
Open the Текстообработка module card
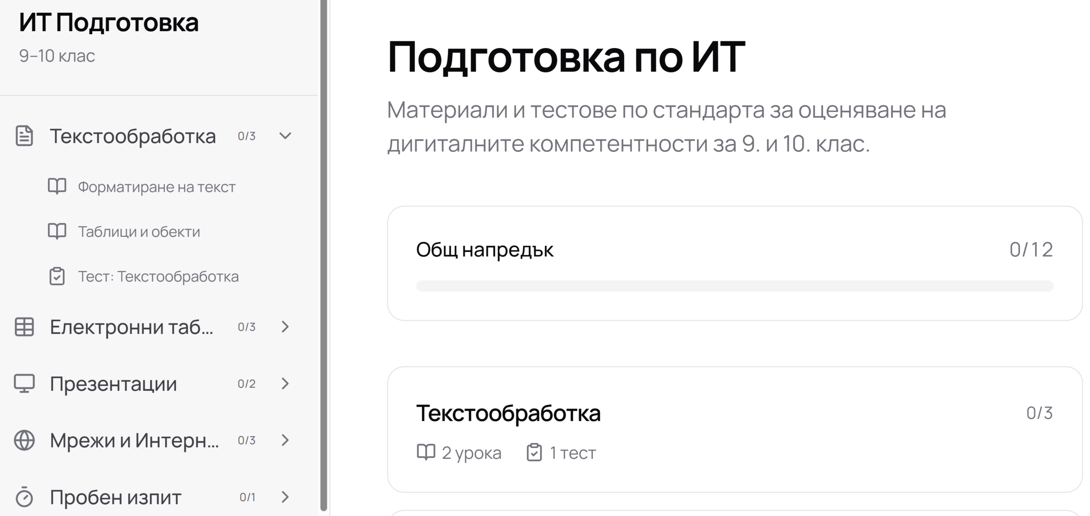tap(734, 429)
